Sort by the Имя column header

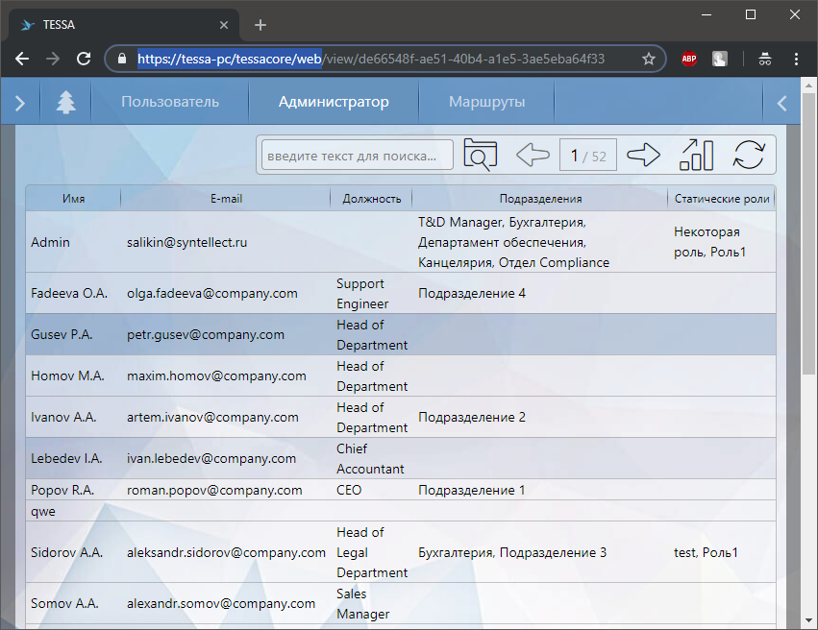tap(73, 199)
